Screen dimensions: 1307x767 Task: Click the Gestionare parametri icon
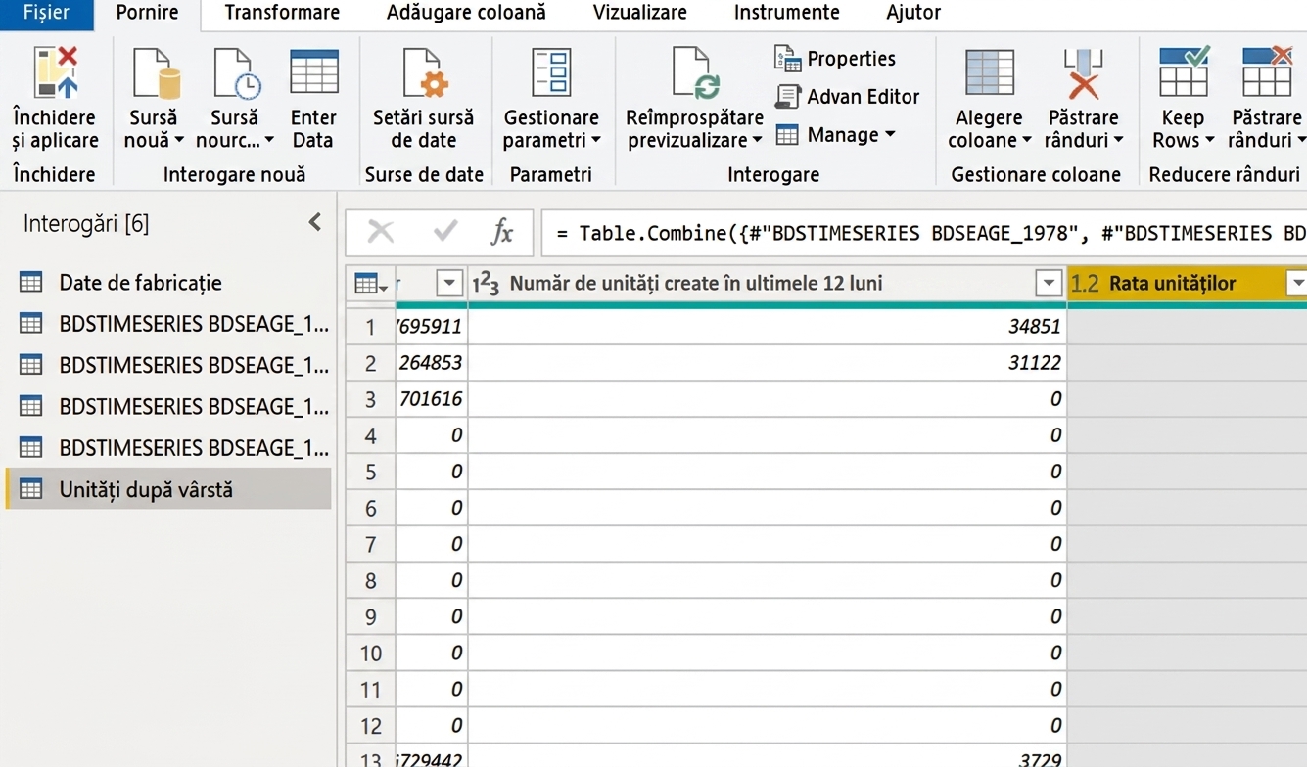[x=552, y=72]
